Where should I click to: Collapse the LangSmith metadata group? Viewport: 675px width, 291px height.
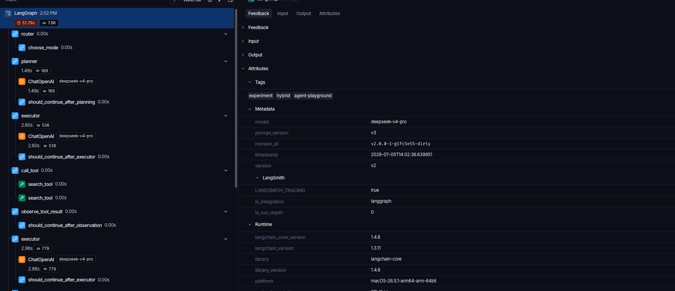pyautogui.click(x=257, y=178)
